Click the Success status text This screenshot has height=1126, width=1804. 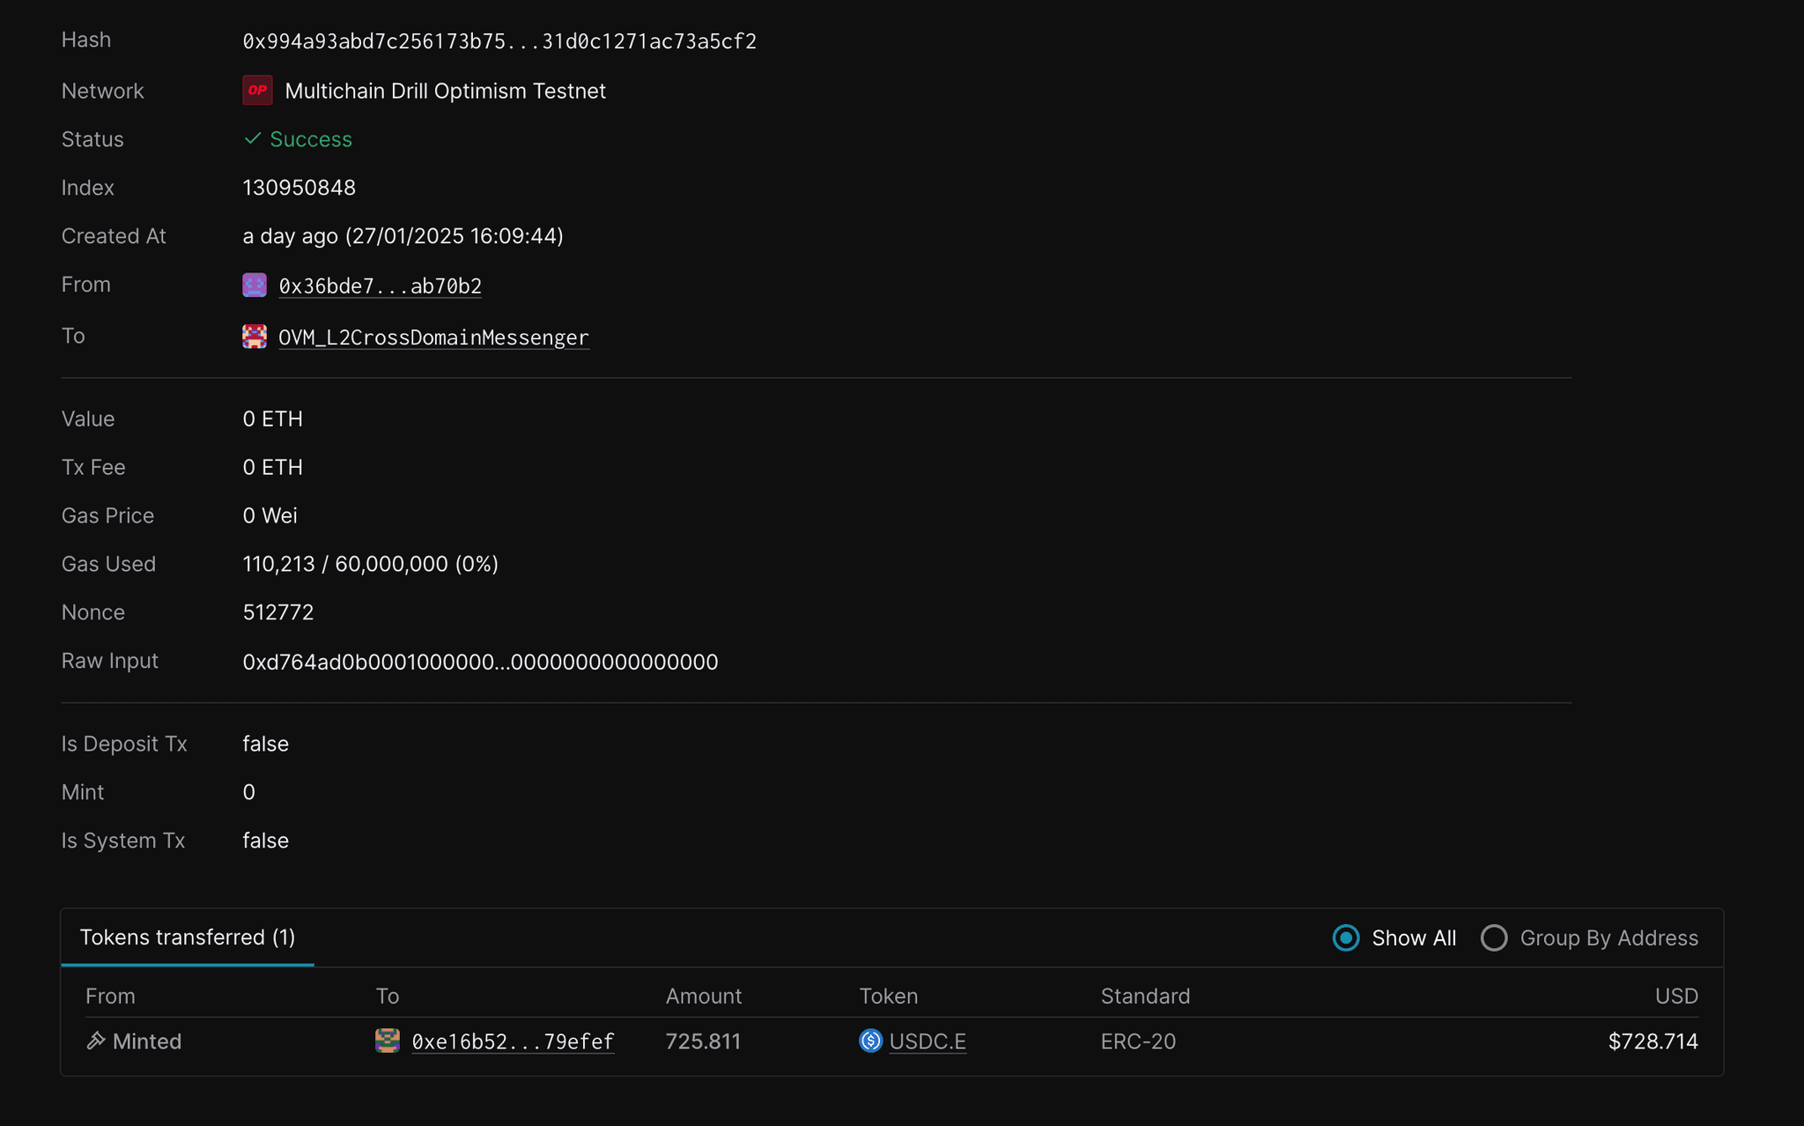311,139
